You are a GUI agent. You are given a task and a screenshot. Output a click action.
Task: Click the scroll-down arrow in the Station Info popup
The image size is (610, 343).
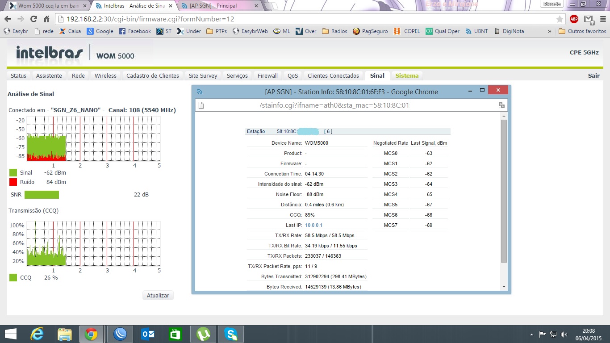[504, 287]
